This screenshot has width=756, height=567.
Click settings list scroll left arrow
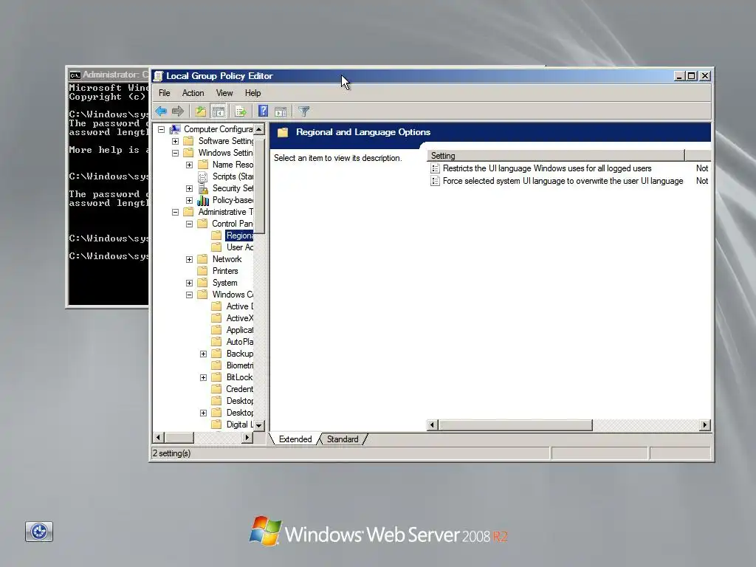pos(433,425)
